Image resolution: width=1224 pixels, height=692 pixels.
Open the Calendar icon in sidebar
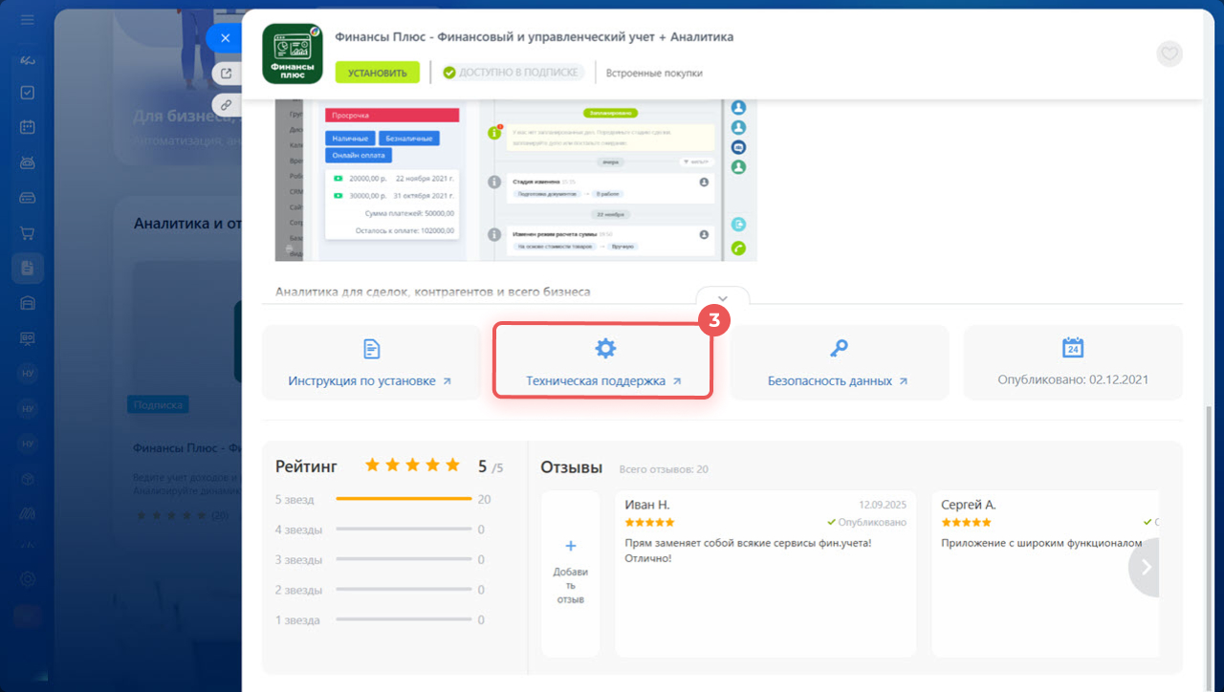click(28, 127)
